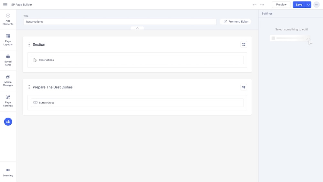The image size is (323, 182).
Task: Open the Learning resources
Action: (8, 172)
